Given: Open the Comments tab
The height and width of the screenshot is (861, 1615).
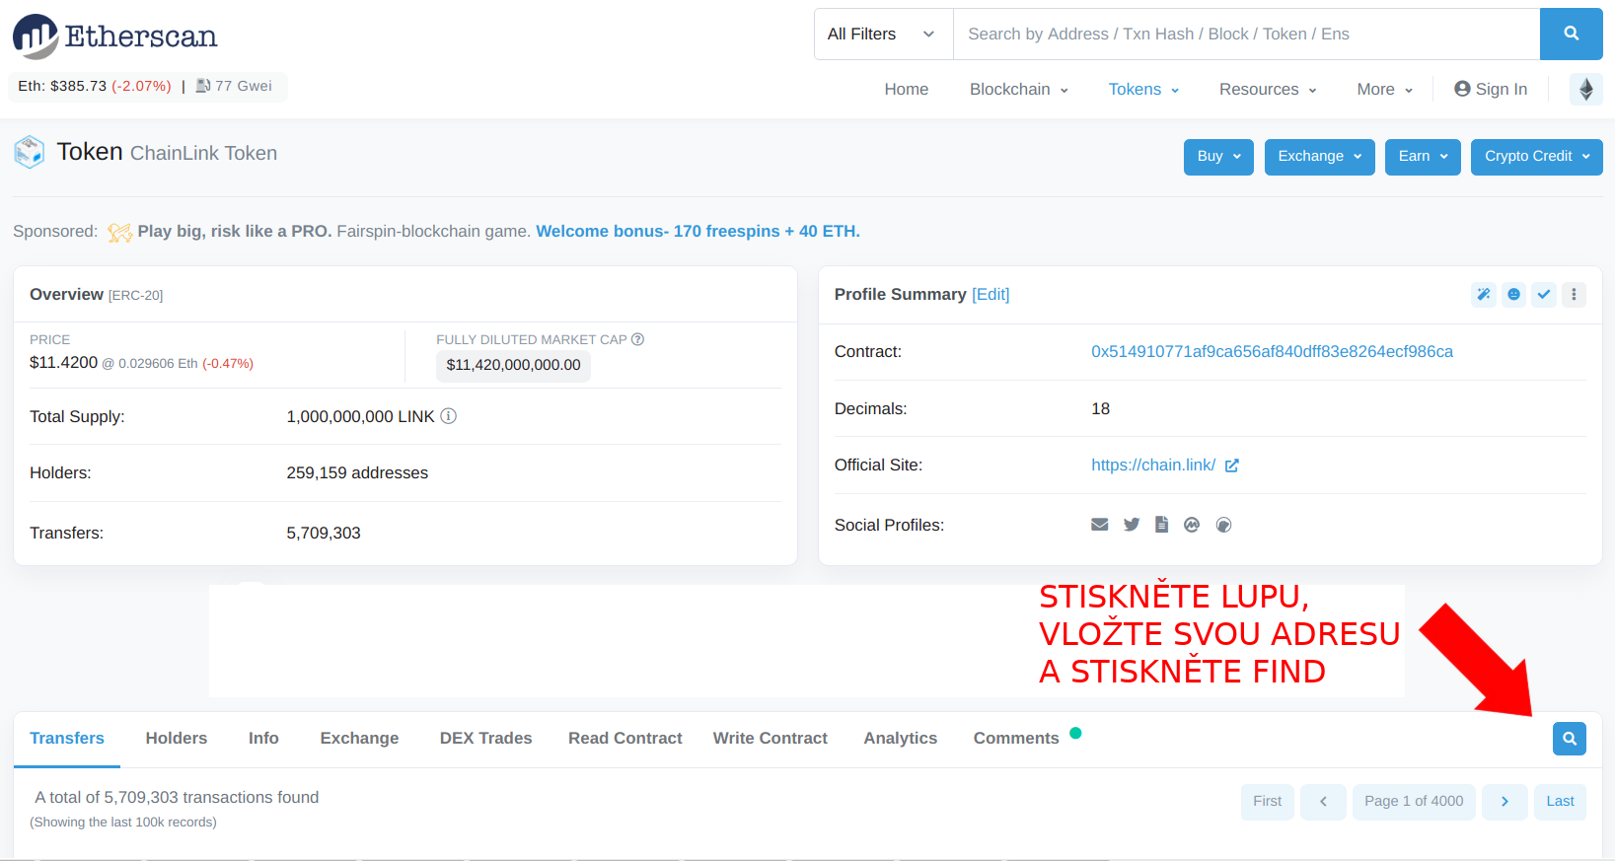Looking at the screenshot, I should 1016,739.
